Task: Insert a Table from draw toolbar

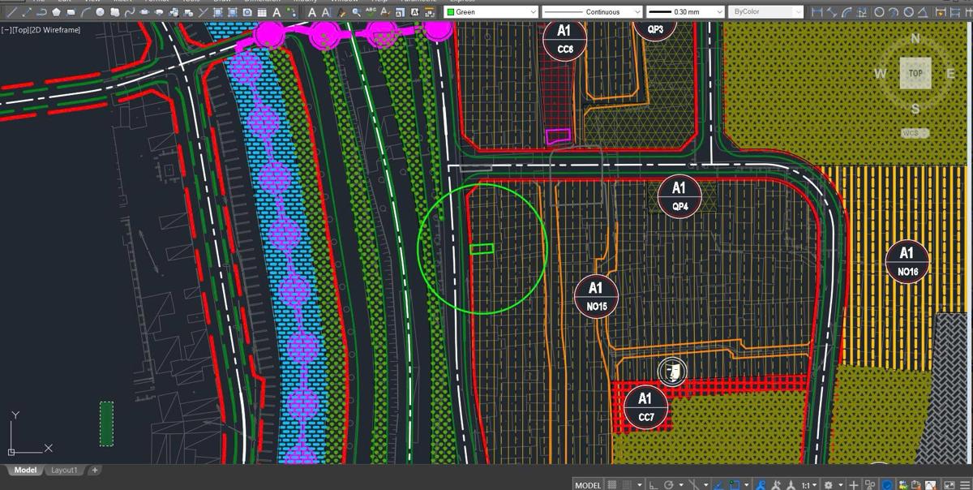Action: click(x=261, y=12)
